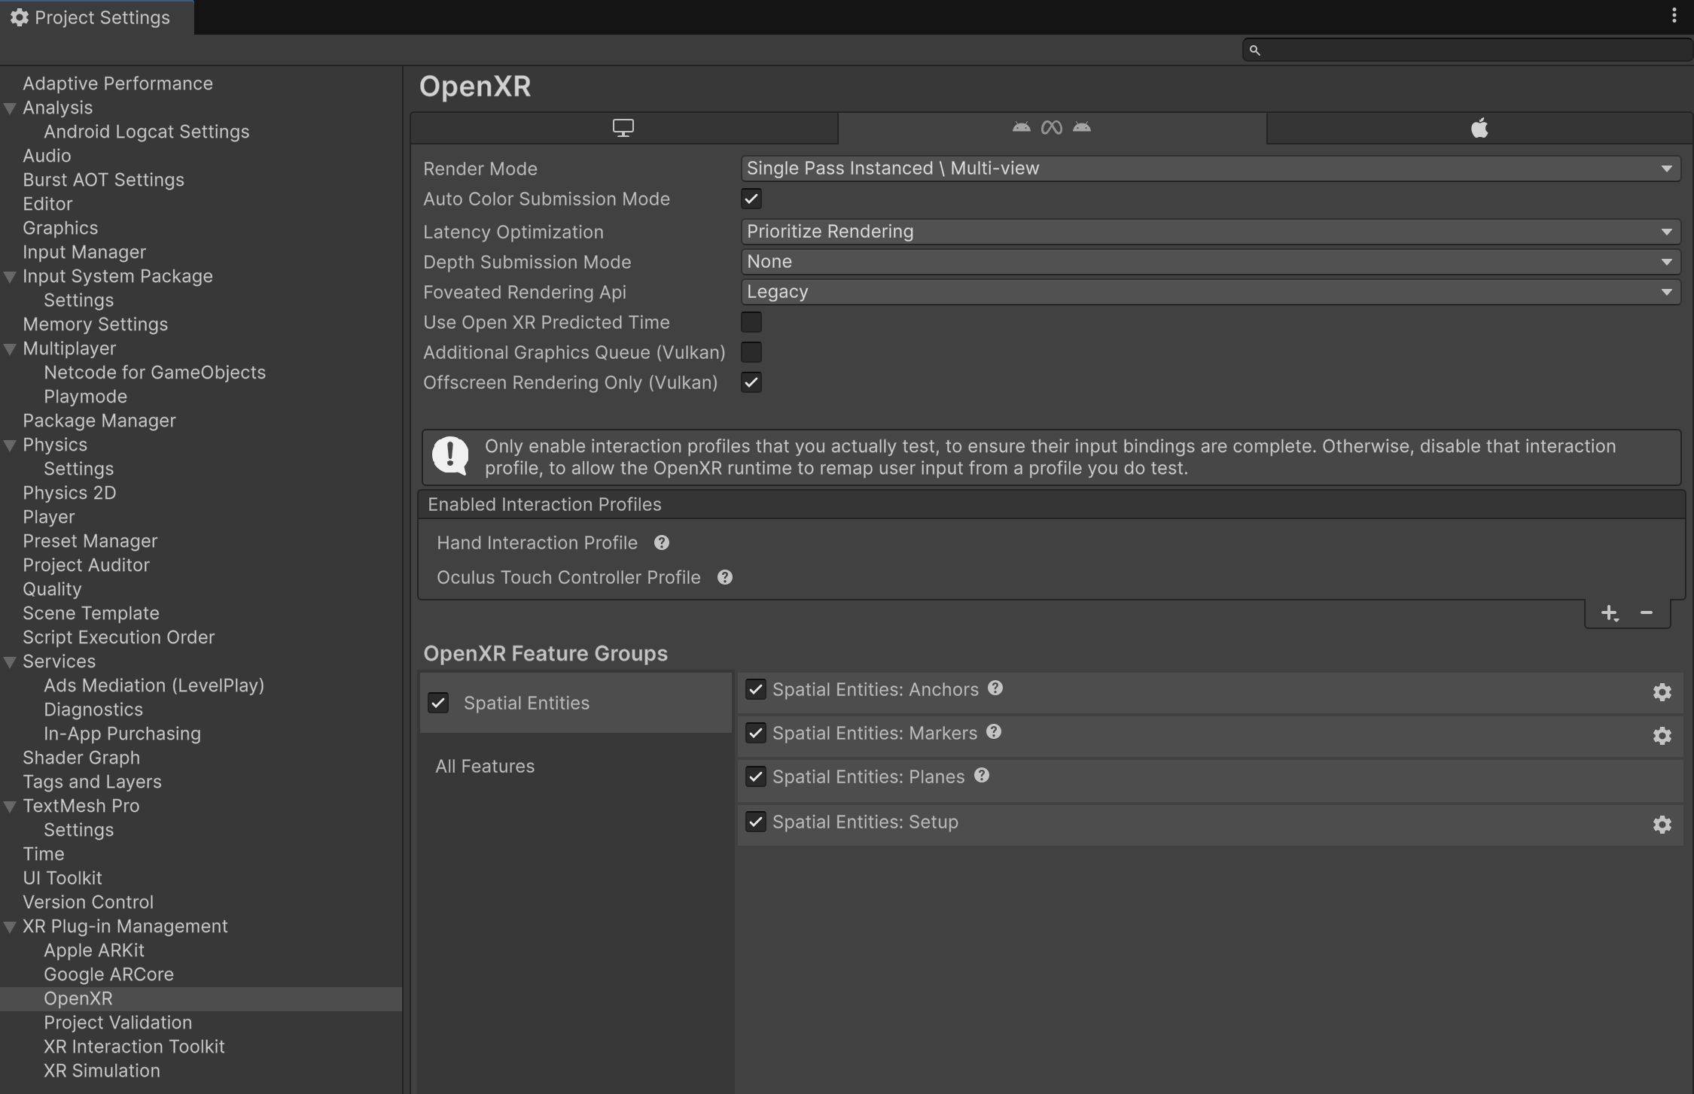Screen dimensions: 1694x1094
Task: Open Project Auditor settings
Action: [x=86, y=565]
